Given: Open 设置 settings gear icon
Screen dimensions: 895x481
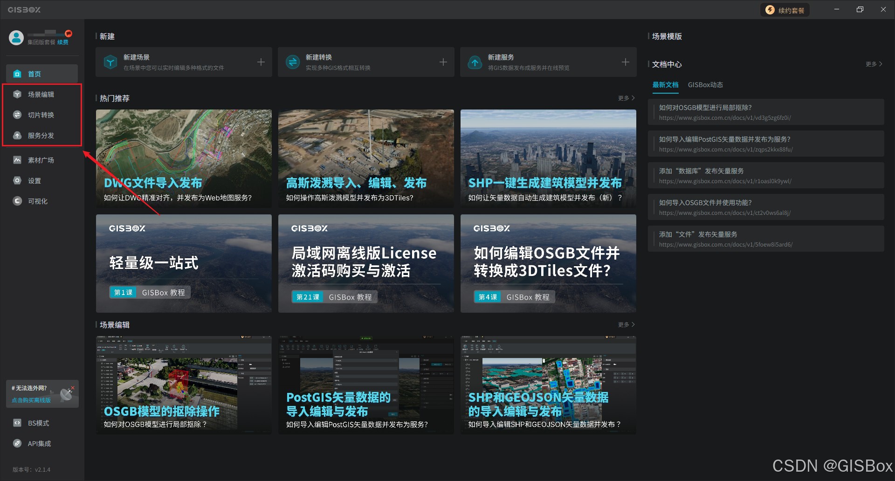Looking at the screenshot, I should click(x=17, y=180).
